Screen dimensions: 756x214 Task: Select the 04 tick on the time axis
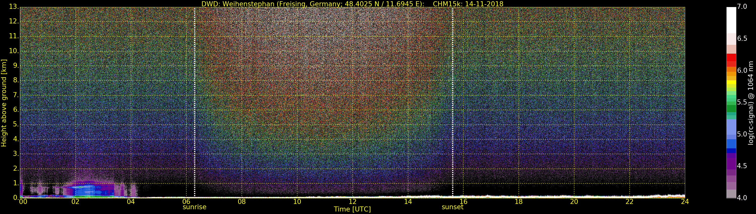pyautogui.click(x=131, y=202)
